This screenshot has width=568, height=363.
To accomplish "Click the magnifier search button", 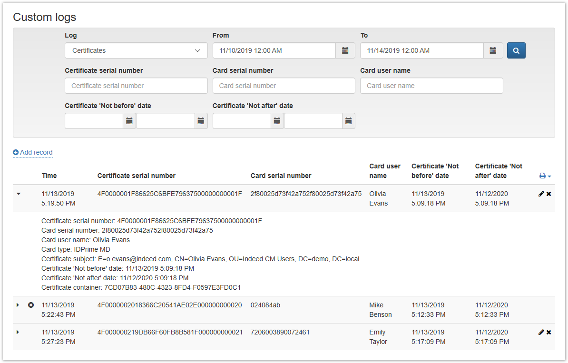I will coord(516,50).
